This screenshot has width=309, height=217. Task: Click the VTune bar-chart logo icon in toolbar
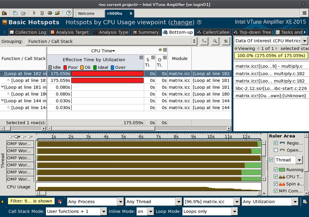[x=4, y=13]
